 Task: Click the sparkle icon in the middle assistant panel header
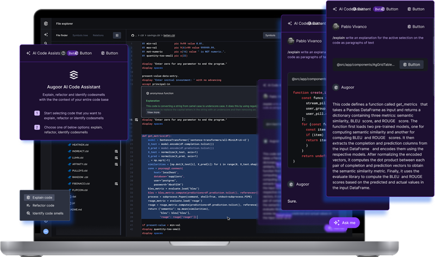pyautogui.click(x=290, y=23)
